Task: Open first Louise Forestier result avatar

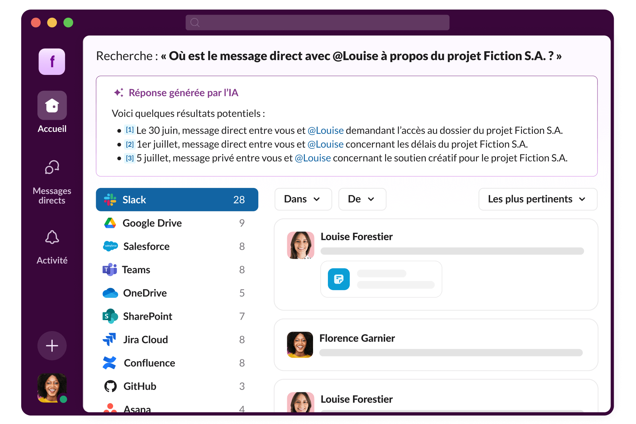Action: 300,245
